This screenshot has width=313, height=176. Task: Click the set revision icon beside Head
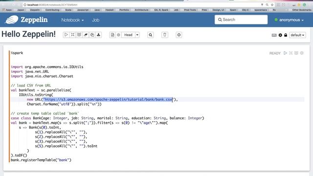click(118, 35)
